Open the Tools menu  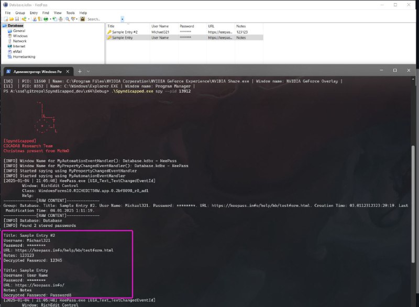coord(71,13)
